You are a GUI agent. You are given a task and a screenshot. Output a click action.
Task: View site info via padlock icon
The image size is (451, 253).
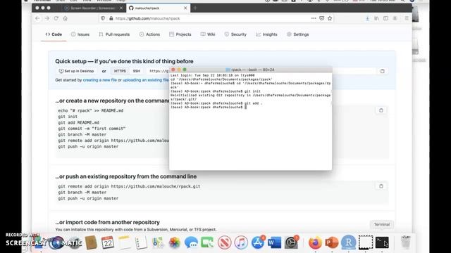(111, 18)
